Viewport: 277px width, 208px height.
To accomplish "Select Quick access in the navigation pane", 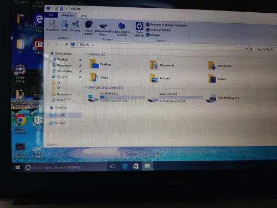I will pos(61,54).
